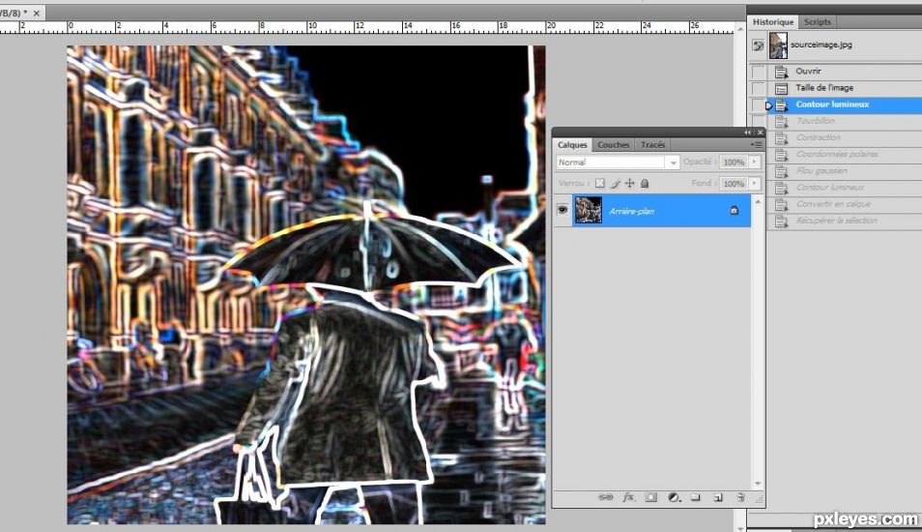Viewport: 922px width, 532px height.
Task: Select the Coordonnées polaires history state
Action: point(845,154)
